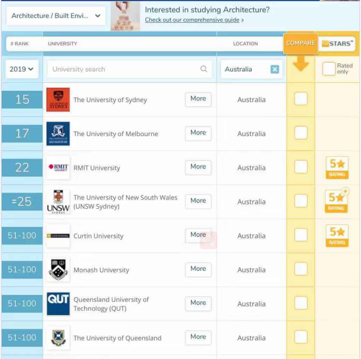Select the STARS column header
The height and width of the screenshot is (359, 361).
[x=338, y=43]
